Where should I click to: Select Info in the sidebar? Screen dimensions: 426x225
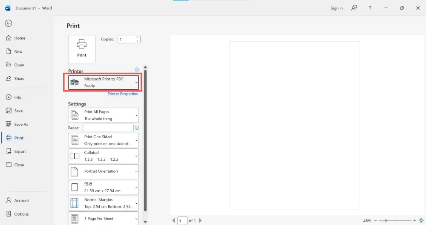click(14, 97)
